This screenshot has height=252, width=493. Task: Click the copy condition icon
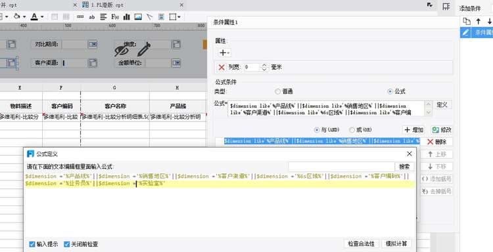pyautogui.click(x=467, y=22)
